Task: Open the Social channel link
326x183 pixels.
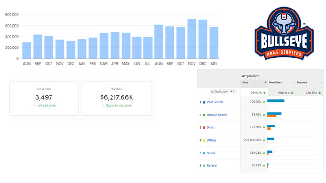Action: pyautogui.click(x=211, y=153)
